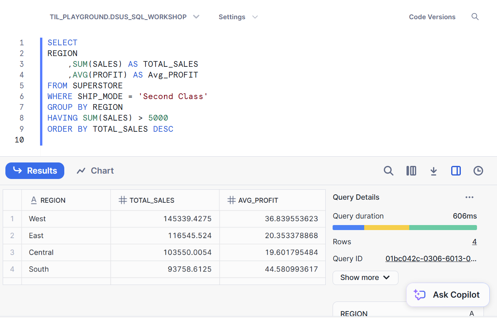Screen dimensions: 497x318
Task: Download the results with the download icon
Action: click(433, 171)
